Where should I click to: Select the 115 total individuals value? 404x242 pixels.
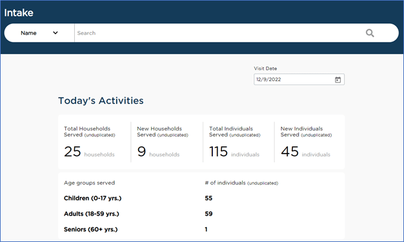218,152
